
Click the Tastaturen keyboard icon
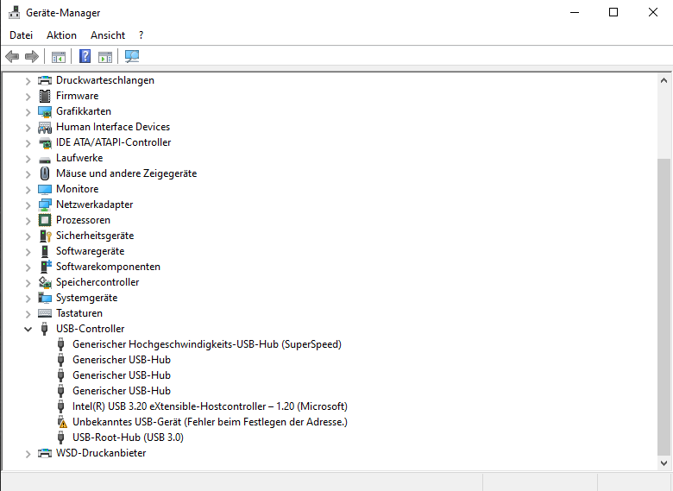tap(45, 313)
